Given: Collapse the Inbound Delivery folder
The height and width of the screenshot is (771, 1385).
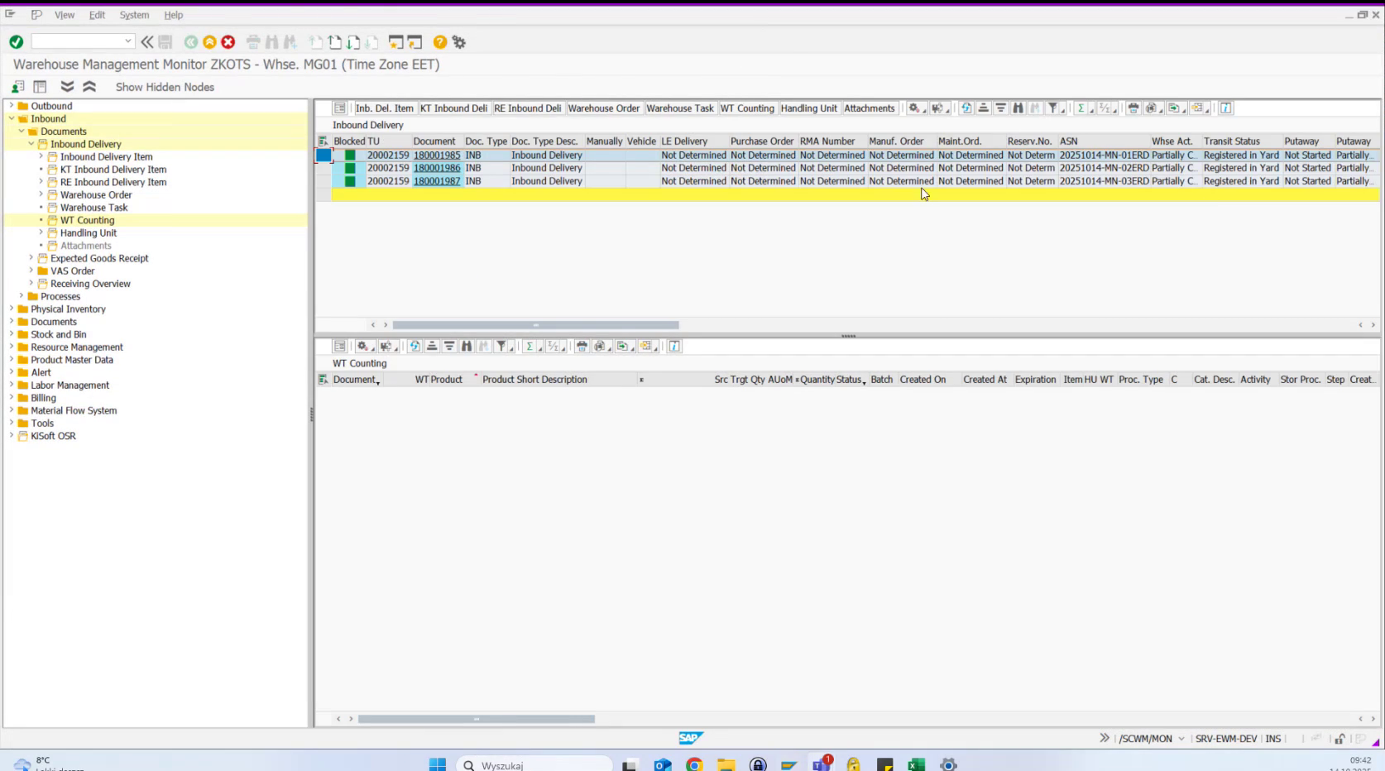Looking at the screenshot, I should [31, 144].
